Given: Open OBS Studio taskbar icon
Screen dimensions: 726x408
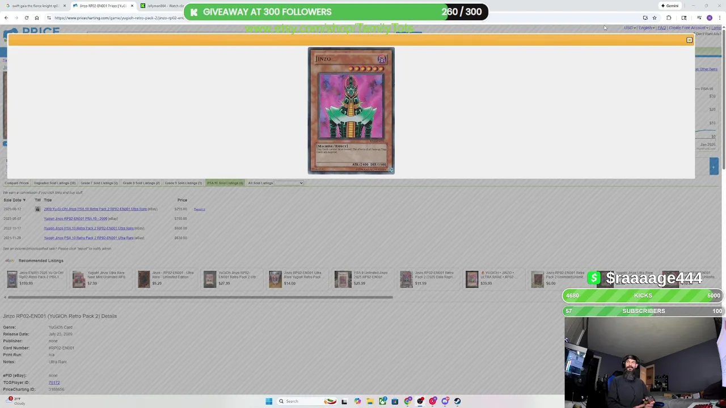Looking at the screenshot, I should (420, 401).
